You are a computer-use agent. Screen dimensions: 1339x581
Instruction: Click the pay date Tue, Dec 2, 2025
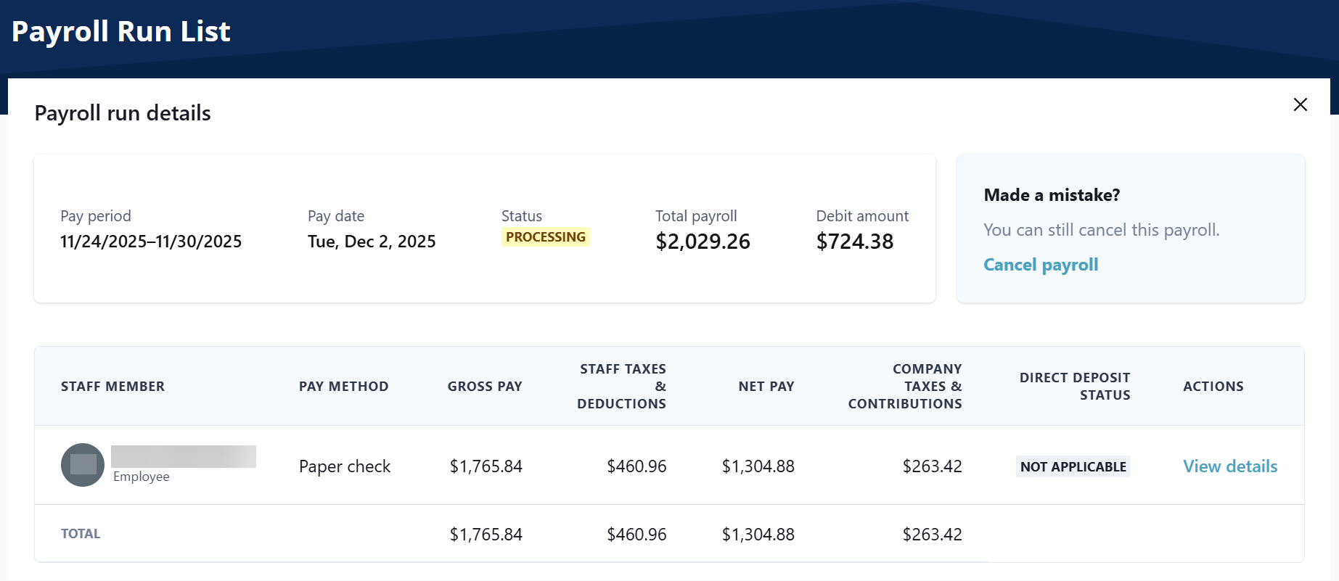click(372, 242)
